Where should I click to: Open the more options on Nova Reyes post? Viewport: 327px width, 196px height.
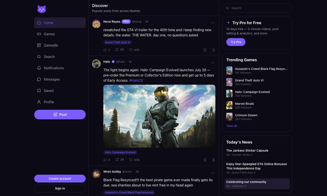click(213, 23)
